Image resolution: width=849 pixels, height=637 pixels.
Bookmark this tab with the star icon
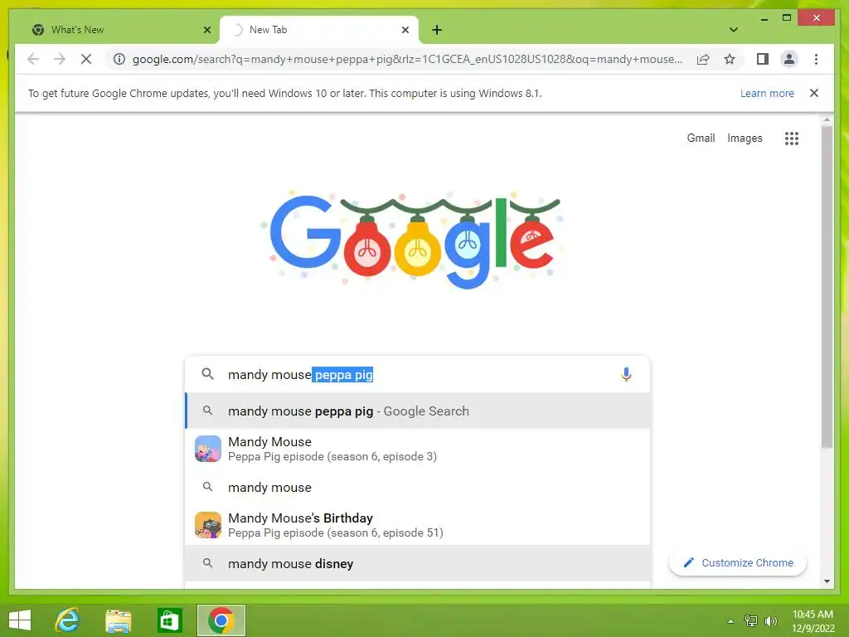click(730, 59)
